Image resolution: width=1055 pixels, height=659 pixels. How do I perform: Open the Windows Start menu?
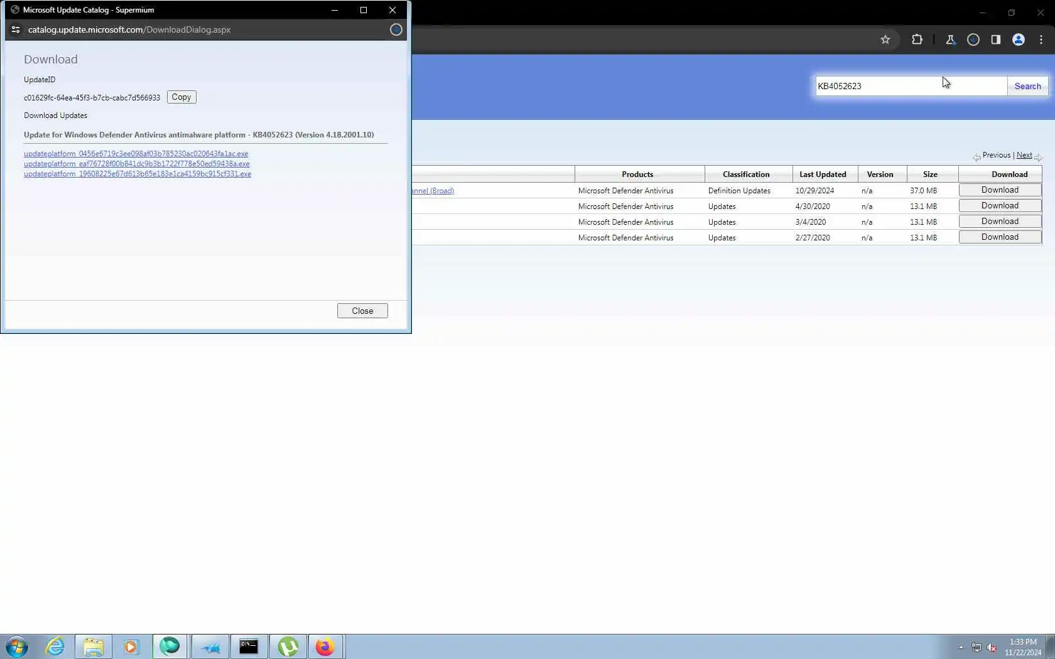(17, 646)
